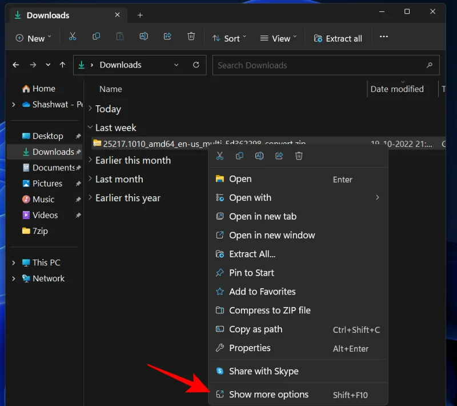
Task: Click the back navigation arrow
Action: [x=15, y=65]
